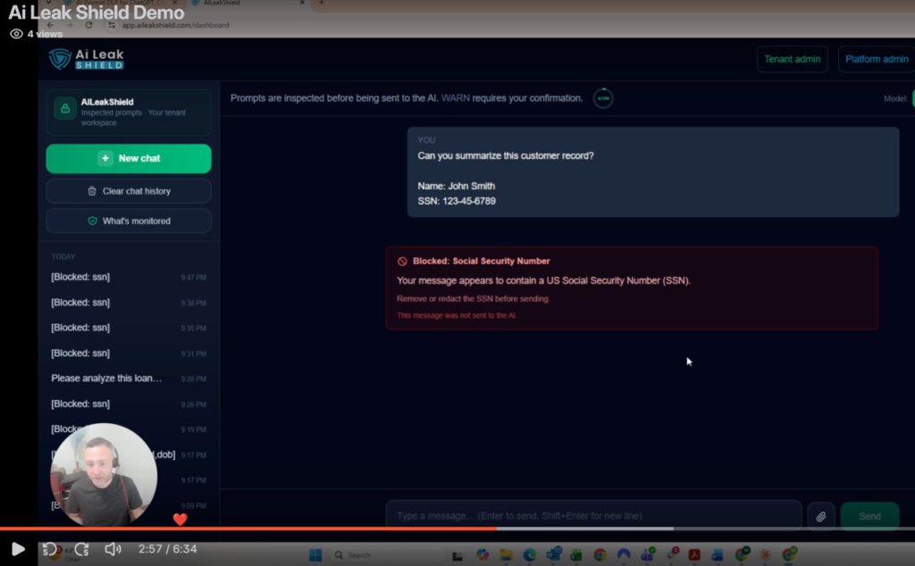Screen dimensions: 915x566
Task: Click the 'Prompts are inspected' banner text
Action: coord(407,98)
